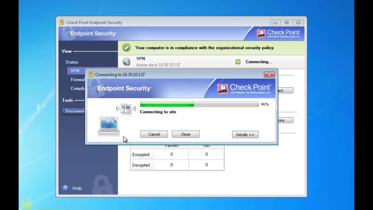Maximize the Check Point Endpoint Security window

(287, 22)
